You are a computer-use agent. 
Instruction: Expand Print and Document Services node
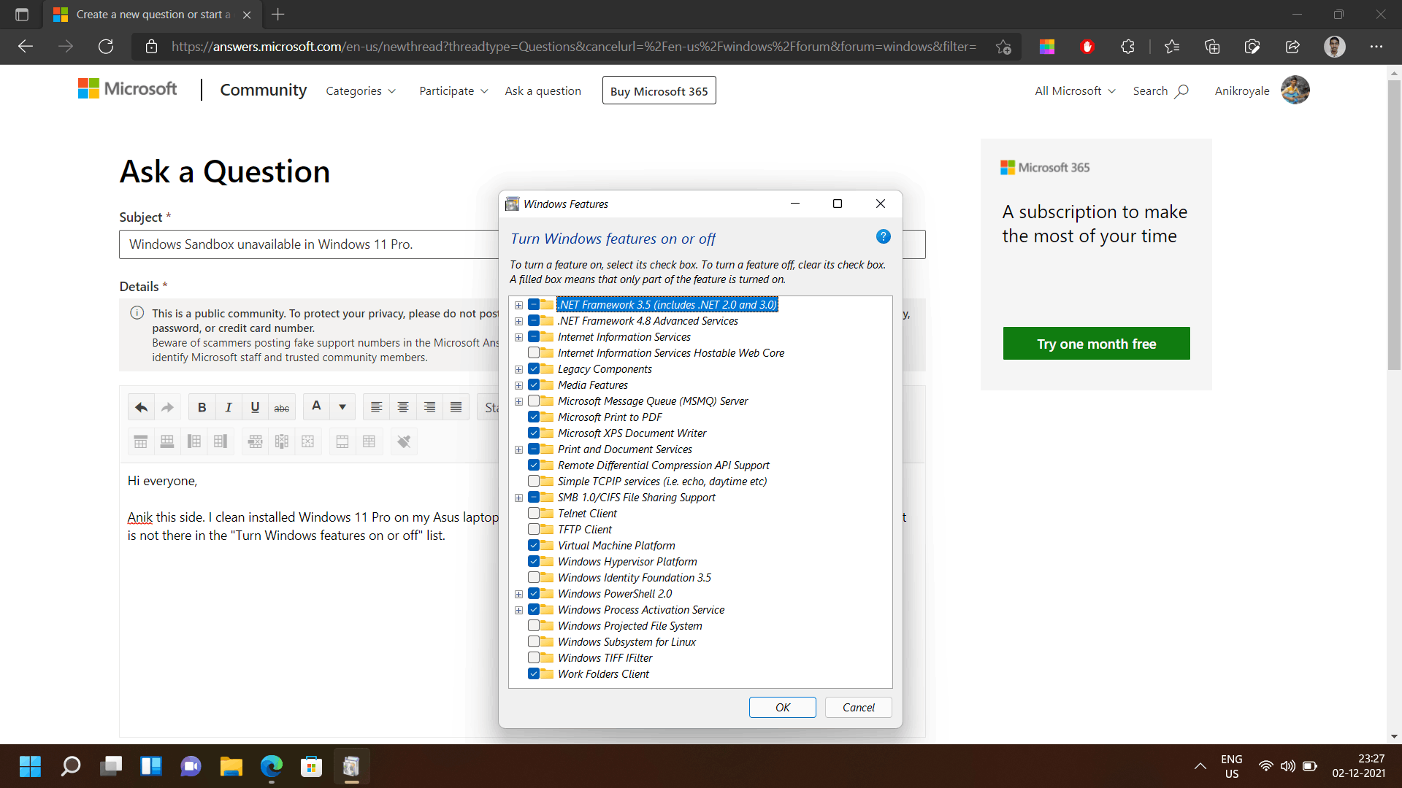[518, 449]
